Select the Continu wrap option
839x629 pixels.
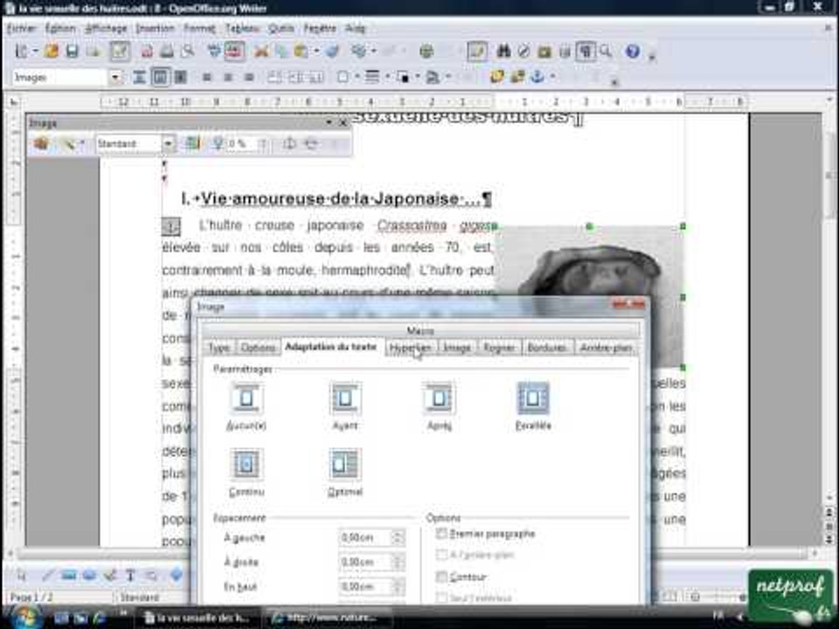[x=246, y=473]
